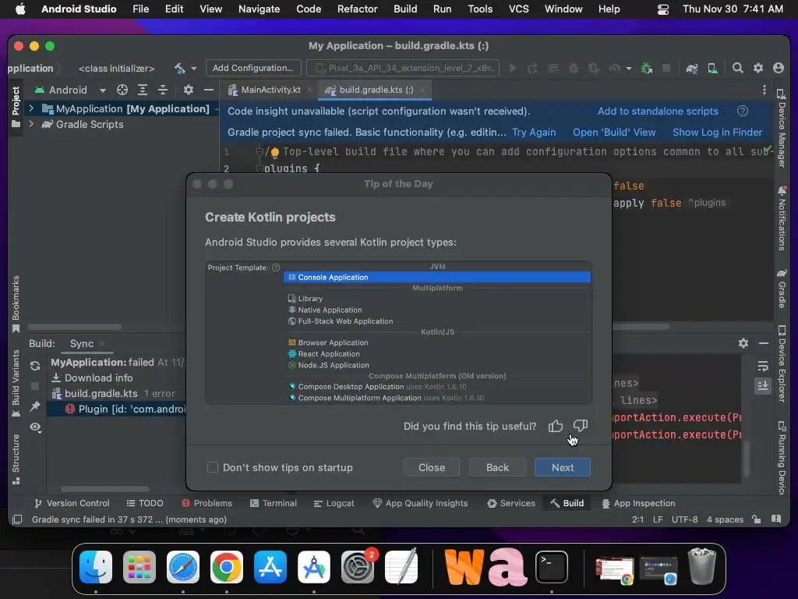The height and width of the screenshot is (599, 798).
Task: Click the scroll to end icon in build output
Action: (x=762, y=385)
